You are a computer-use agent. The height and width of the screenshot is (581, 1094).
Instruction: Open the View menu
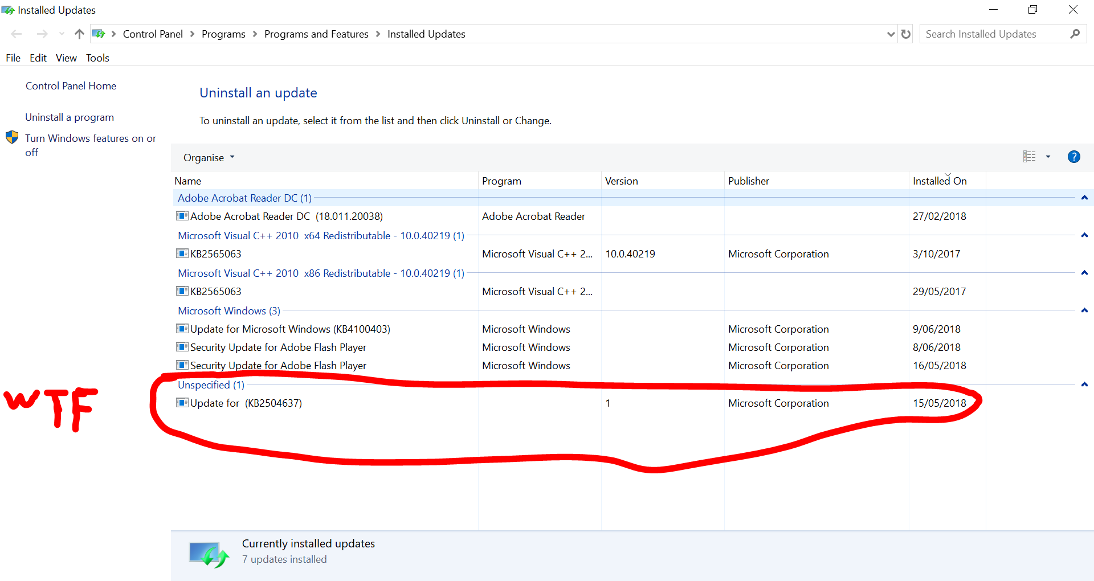(66, 58)
